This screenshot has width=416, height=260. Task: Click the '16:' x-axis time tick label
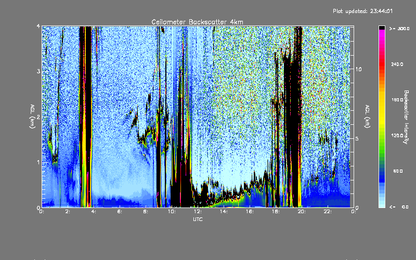(250, 212)
